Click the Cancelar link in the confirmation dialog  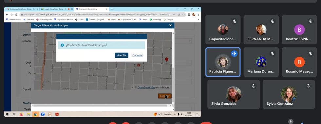tap(138, 55)
